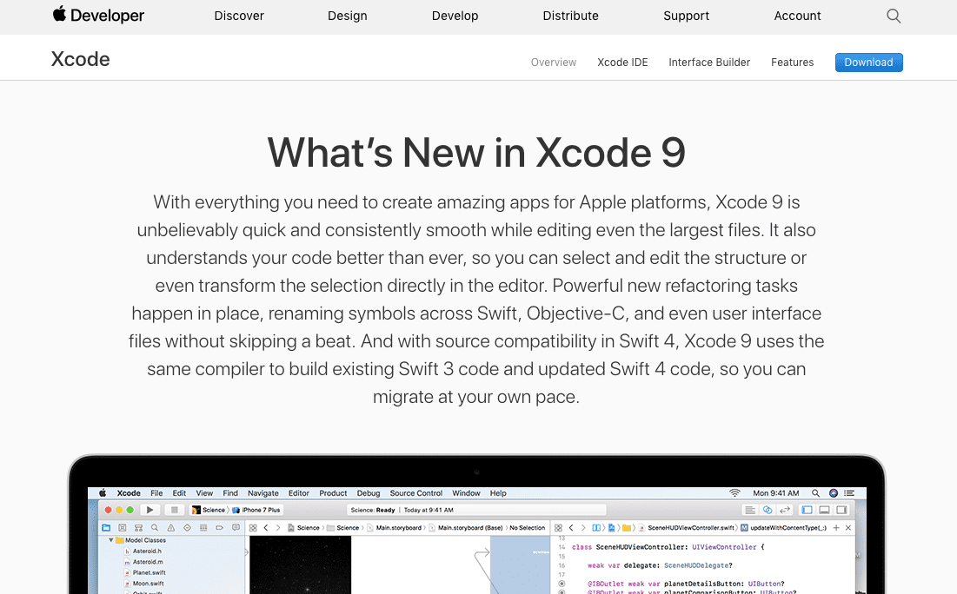Go to the Interface Builder tab
Image resolution: width=957 pixels, height=594 pixels.
[709, 63]
